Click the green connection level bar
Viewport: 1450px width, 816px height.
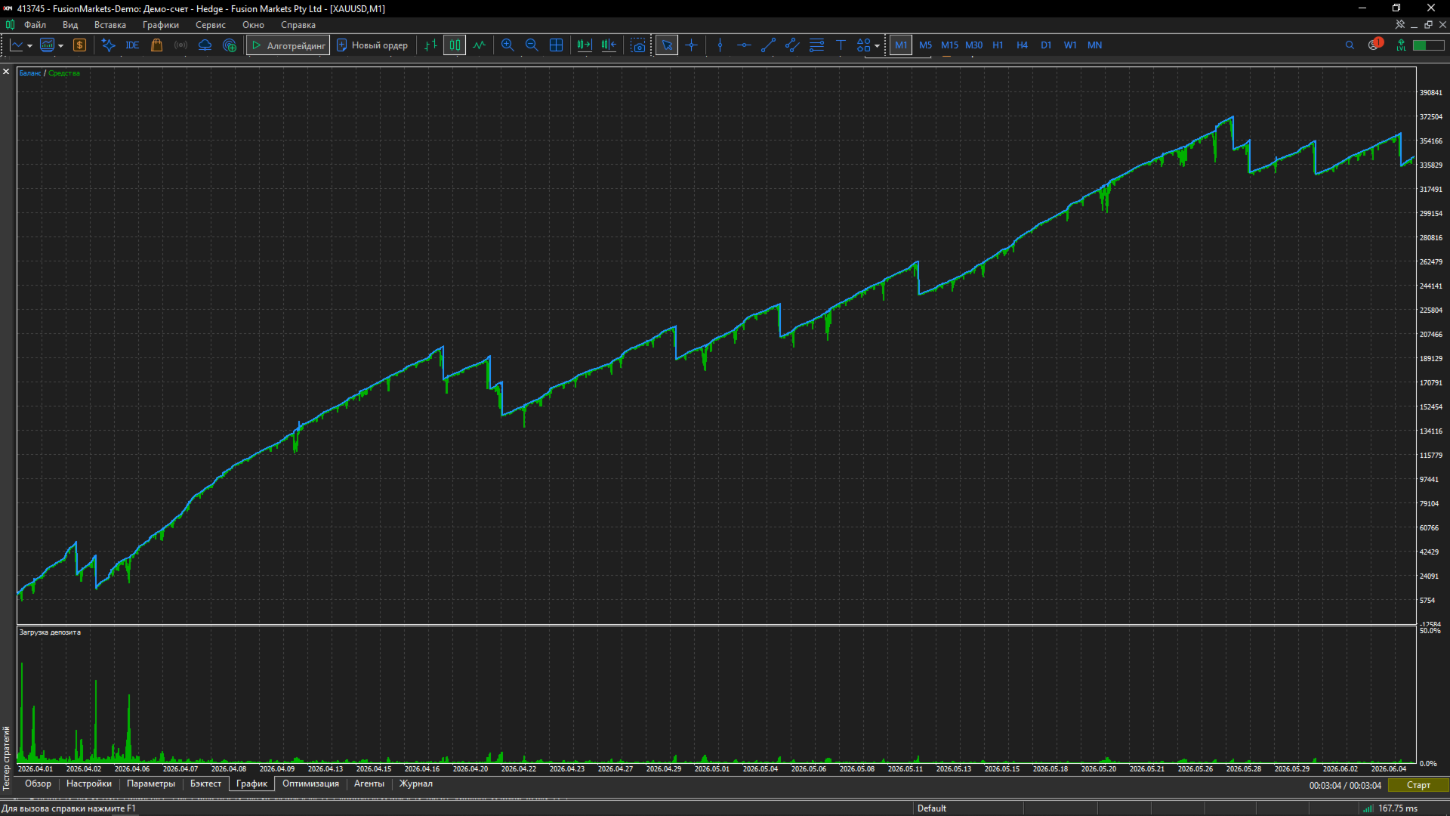click(1429, 45)
